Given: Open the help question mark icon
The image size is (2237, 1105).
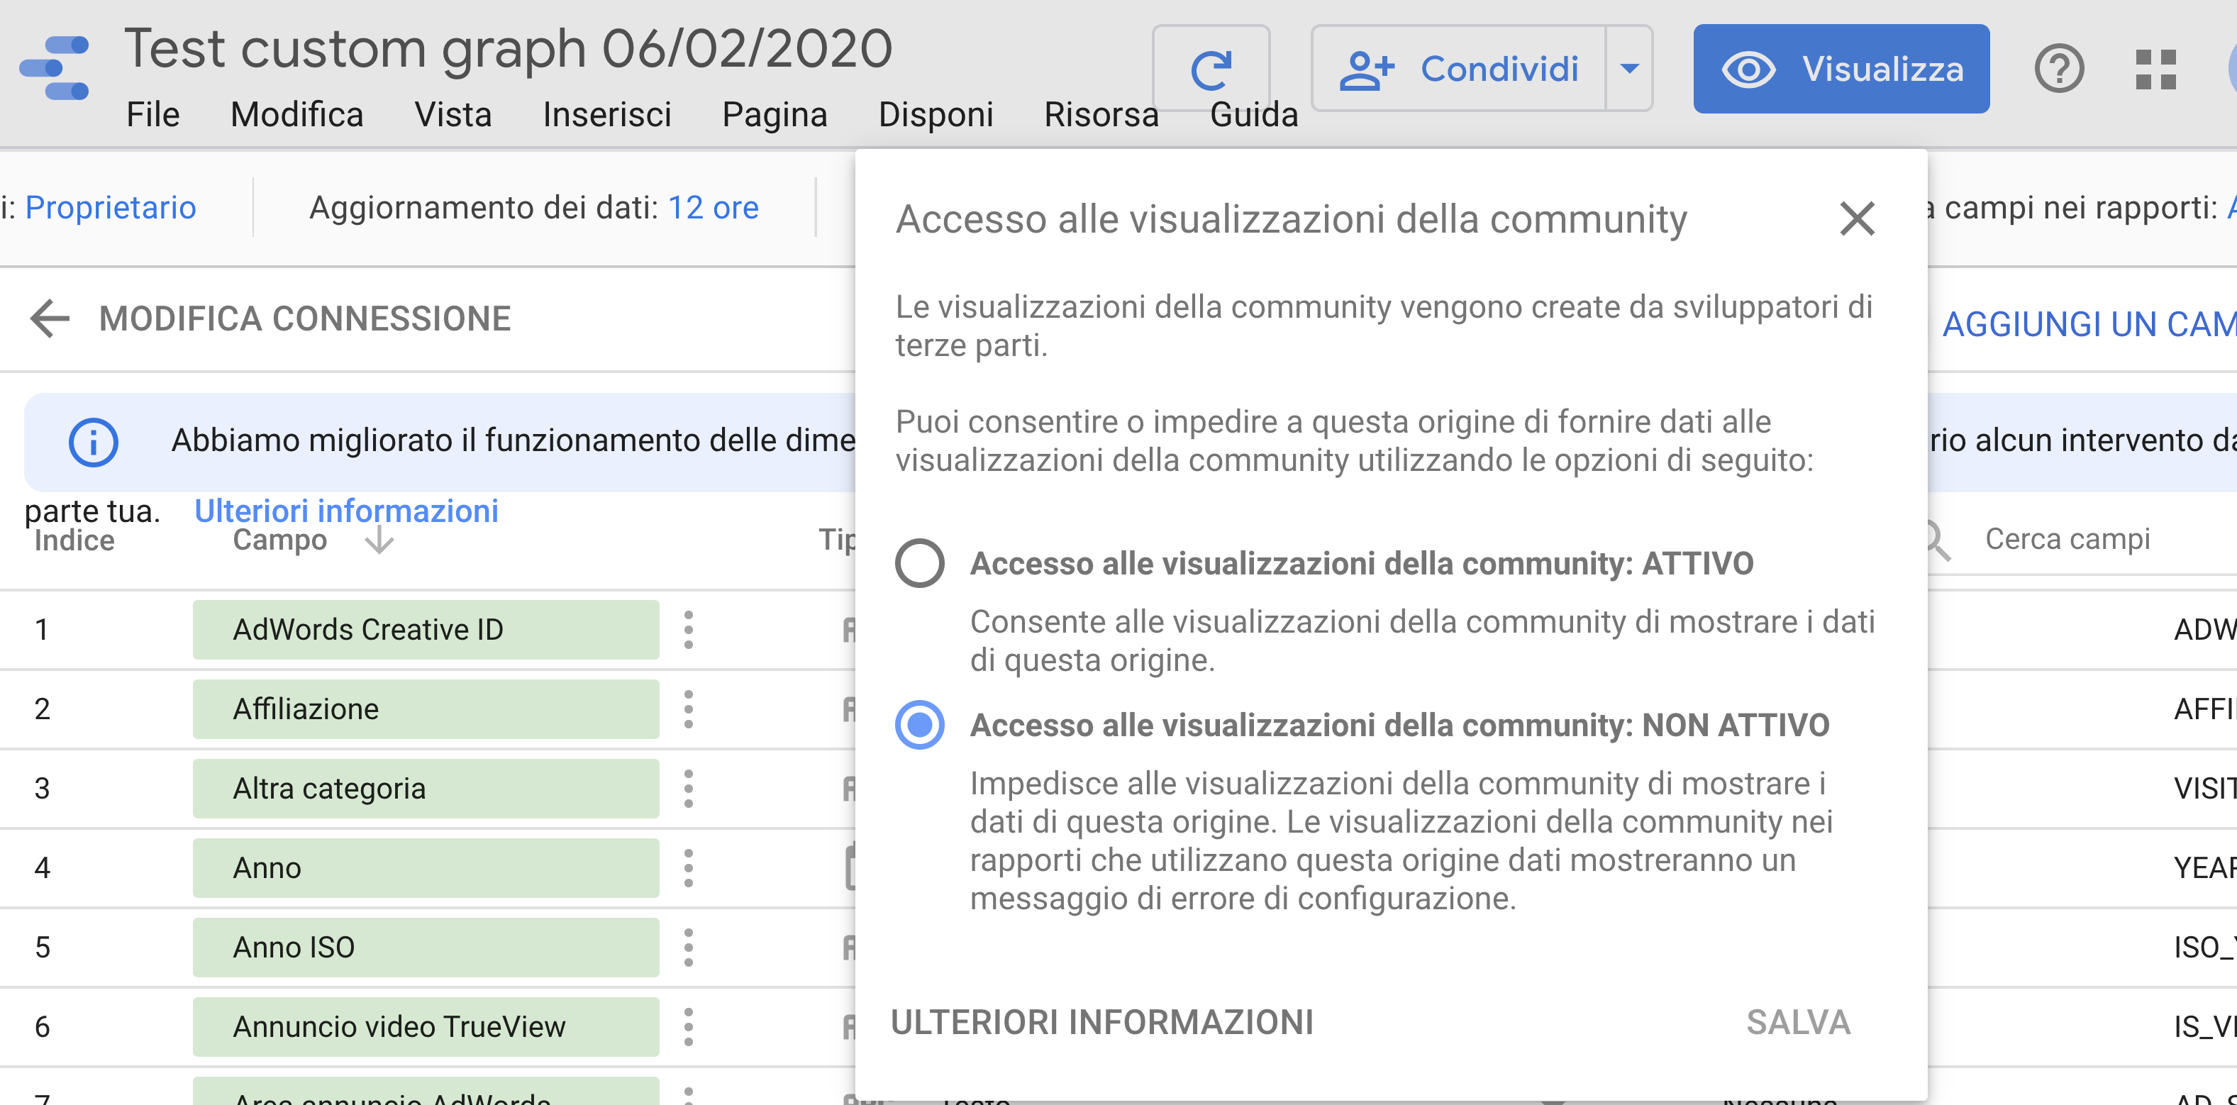Looking at the screenshot, I should [2059, 69].
